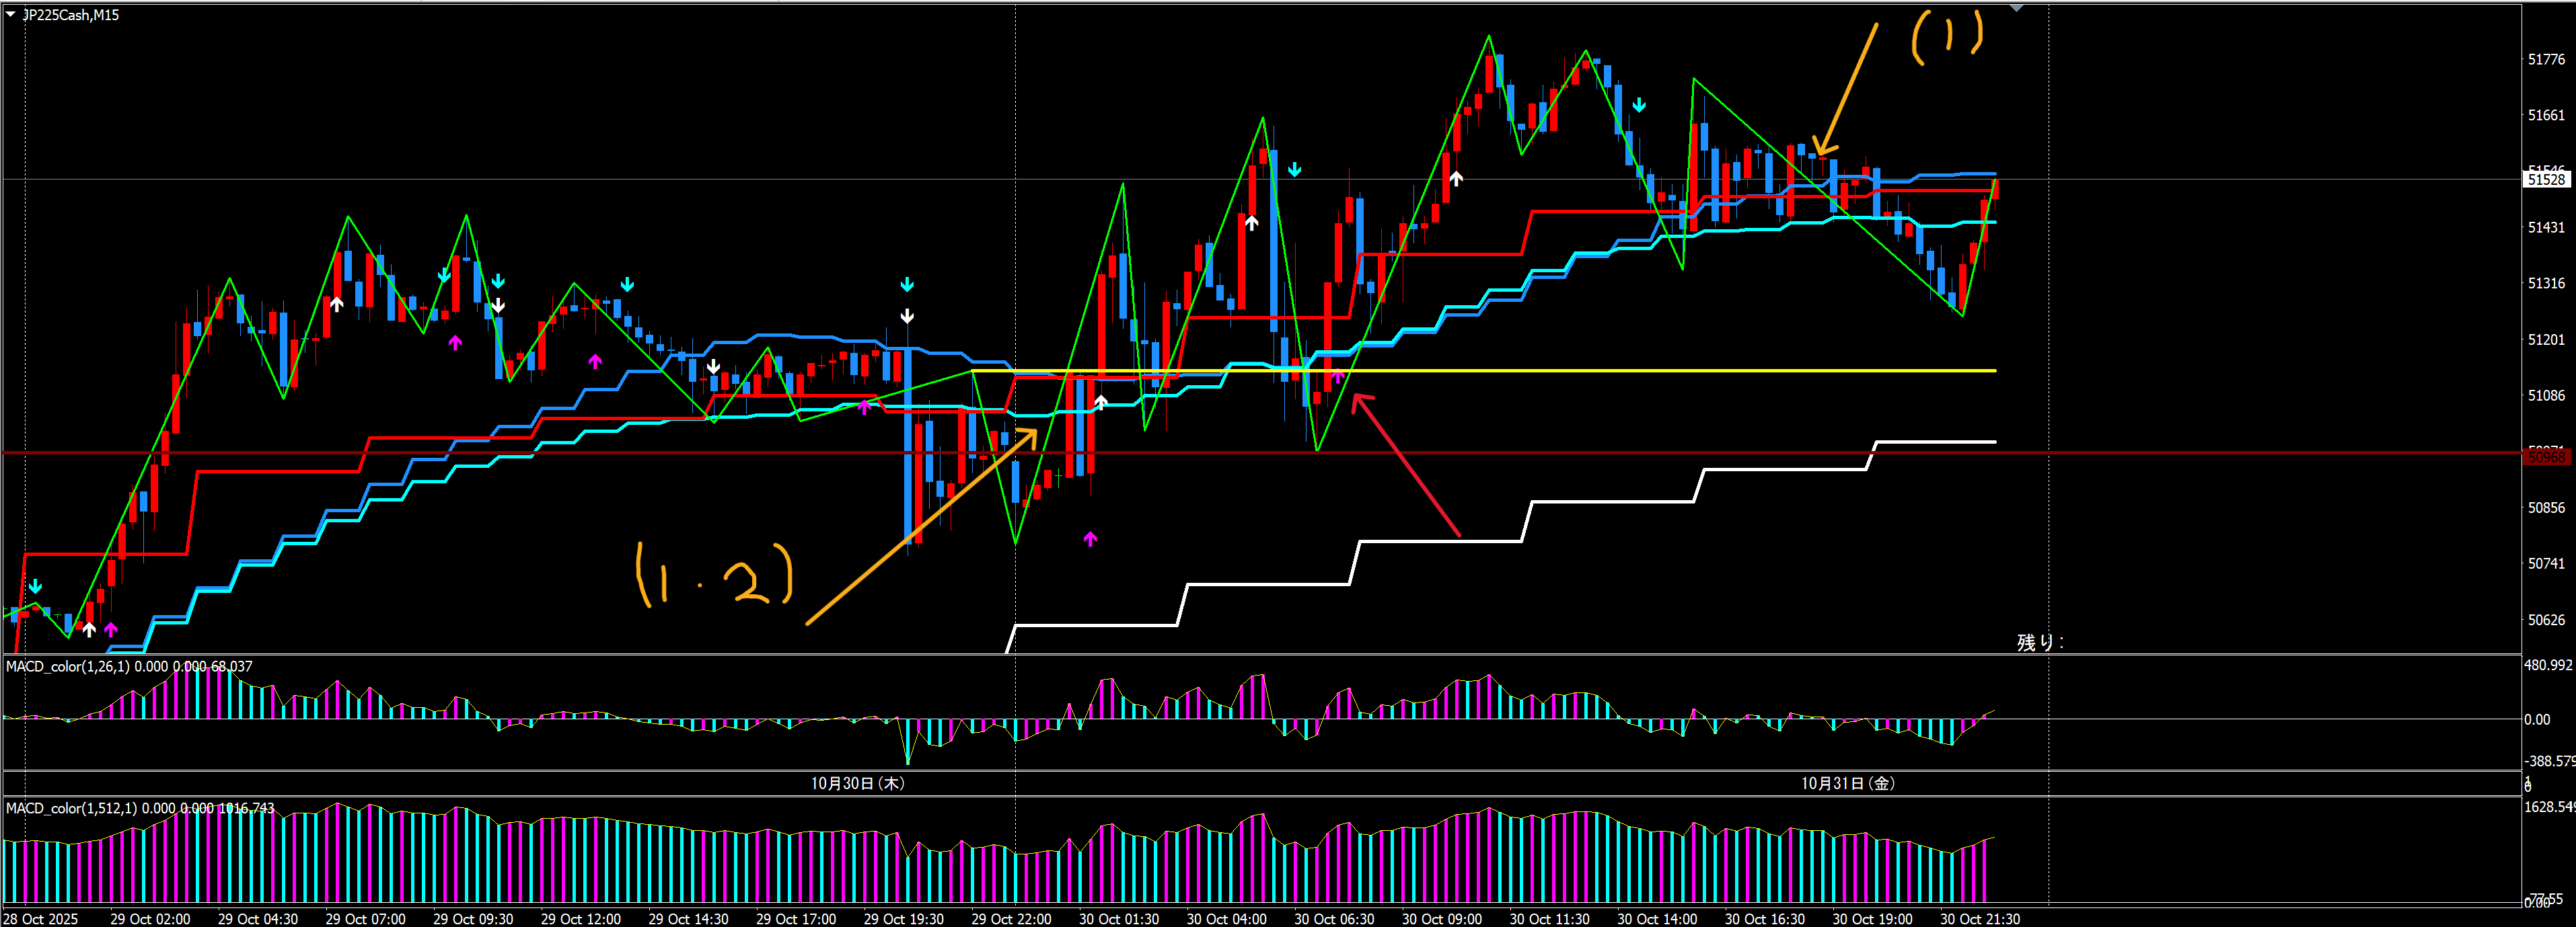
Task: Open the JP225Cash,M15 dropdown triangle
Action: click(11, 14)
